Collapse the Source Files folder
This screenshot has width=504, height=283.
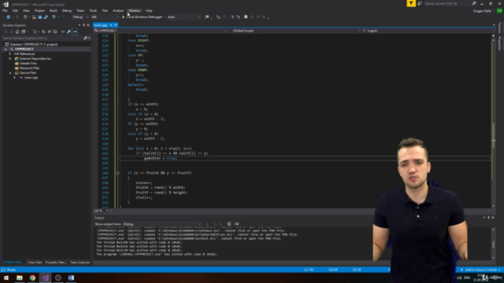tap(10, 73)
